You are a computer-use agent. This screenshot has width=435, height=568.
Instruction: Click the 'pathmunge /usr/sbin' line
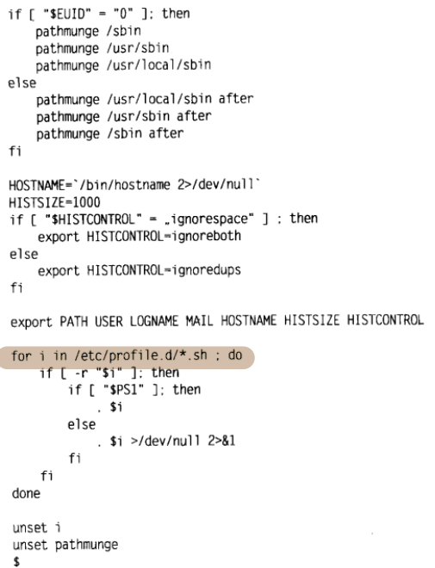click(x=103, y=48)
